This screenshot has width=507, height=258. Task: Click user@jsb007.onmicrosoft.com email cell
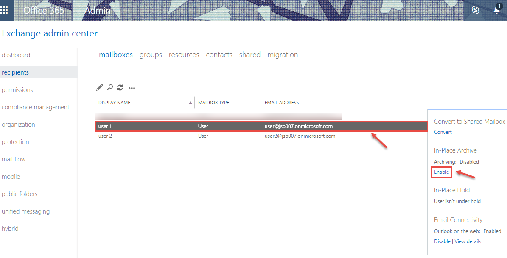298,126
